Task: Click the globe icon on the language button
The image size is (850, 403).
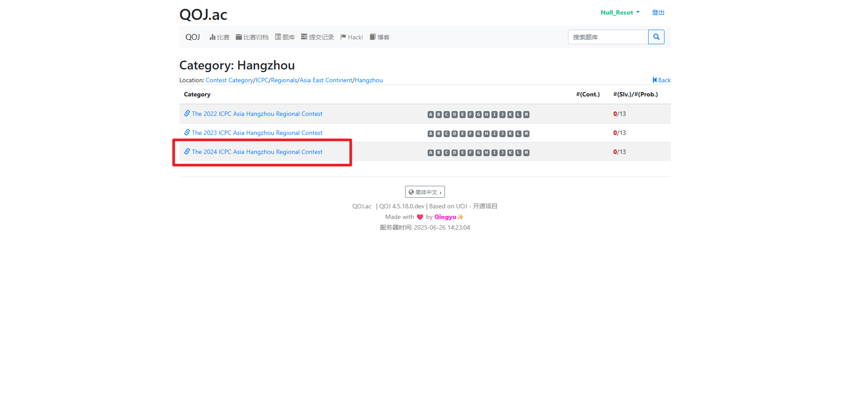Action: pyautogui.click(x=411, y=192)
